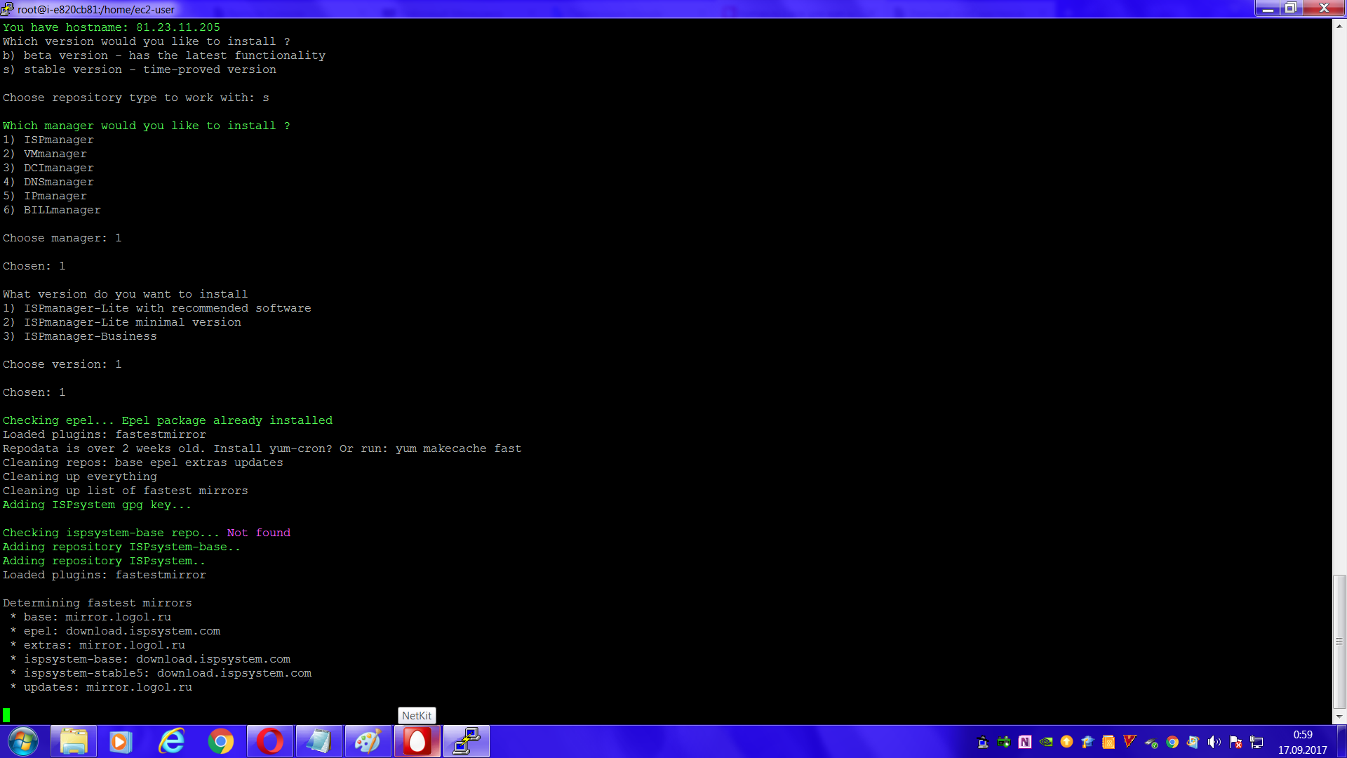Open NVIDIA settings tray icon

[1046, 742]
